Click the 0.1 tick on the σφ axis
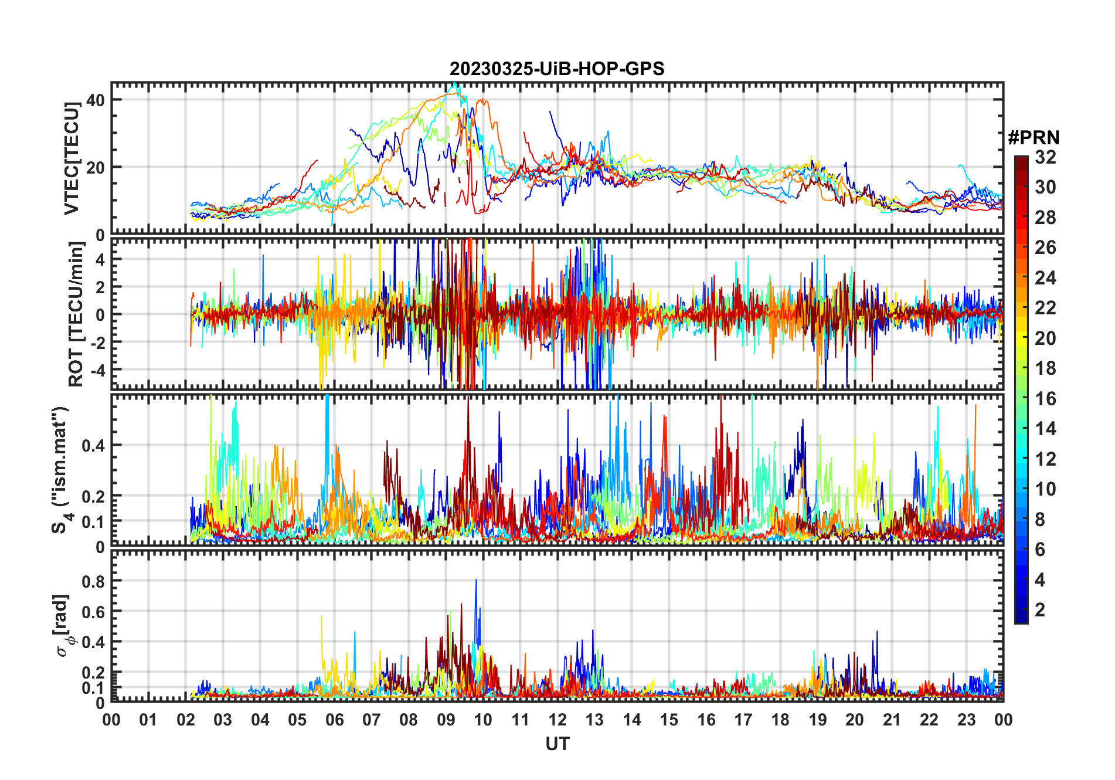Viewport: 1115px width, 780px height. coord(94,687)
